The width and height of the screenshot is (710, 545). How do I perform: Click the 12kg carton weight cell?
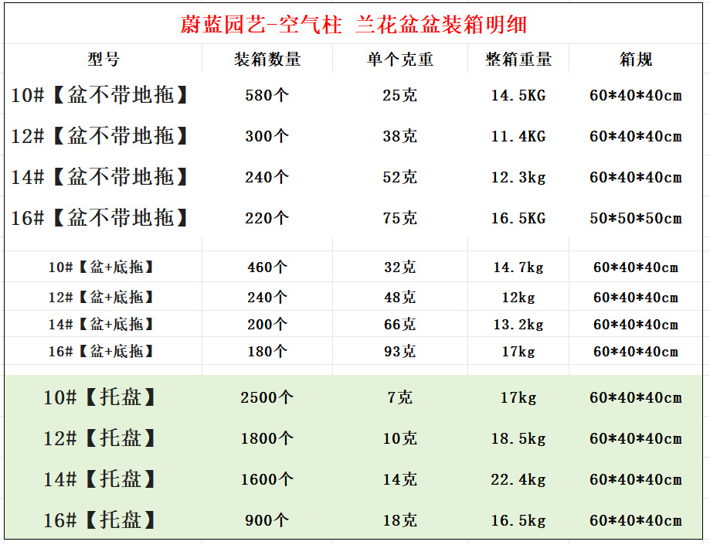[x=518, y=298]
